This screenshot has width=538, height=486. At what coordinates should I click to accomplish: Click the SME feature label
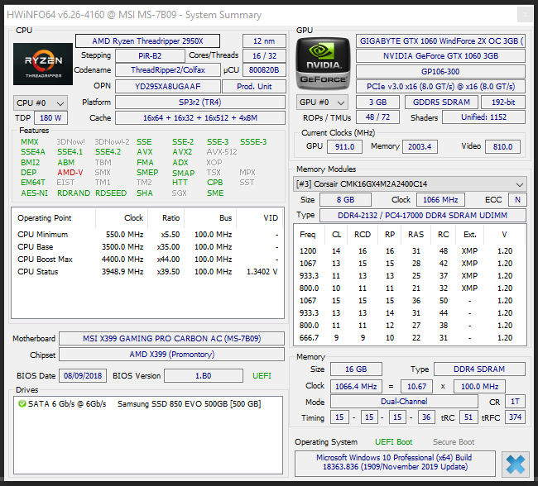point(215,193)
